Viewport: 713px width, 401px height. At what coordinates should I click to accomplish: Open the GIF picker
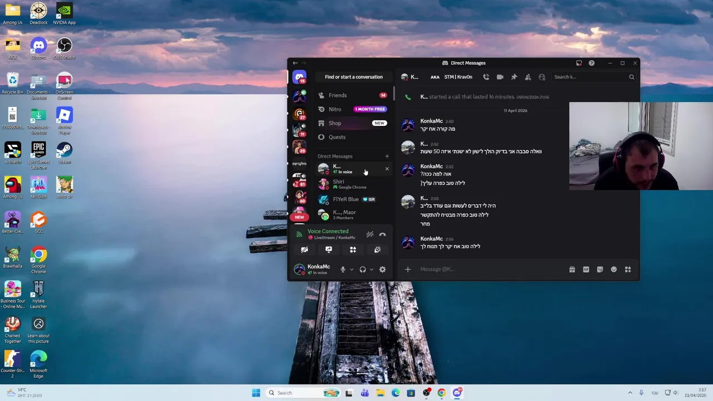[x=586, y=270]
